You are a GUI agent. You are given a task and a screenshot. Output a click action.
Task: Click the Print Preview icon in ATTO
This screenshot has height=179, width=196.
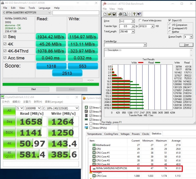coord(125,14)
